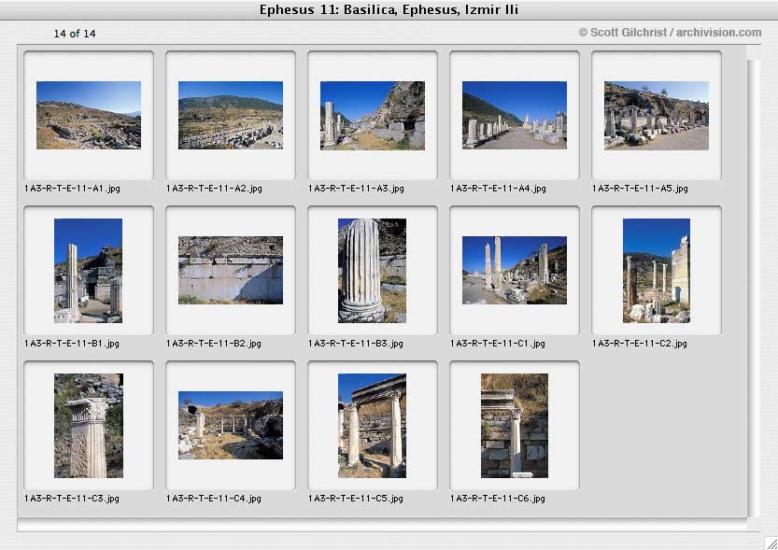
Task: Open the 1A3-R-T-E-11-A3.jpg column thumbnail
Action: [372, 115]
